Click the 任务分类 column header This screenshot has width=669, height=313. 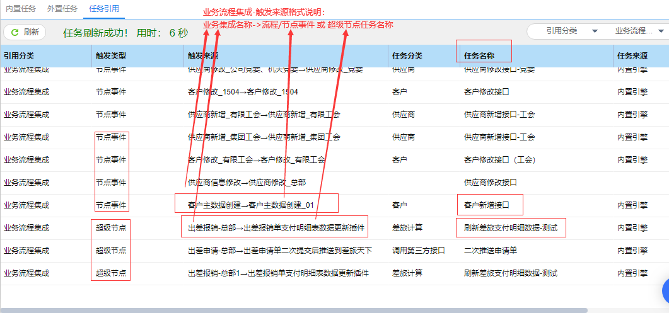(407, 55)
